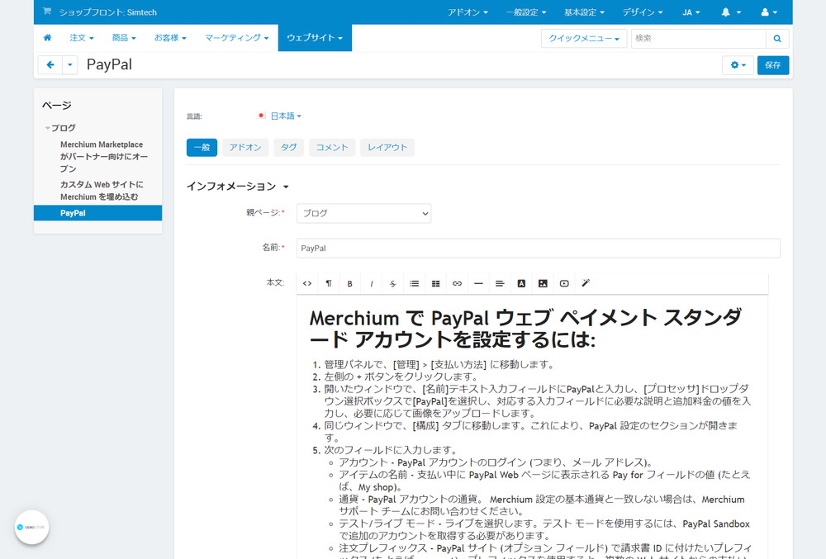Open the 親ページ select box
Screen dimensions: 826x559
point(363,213)
